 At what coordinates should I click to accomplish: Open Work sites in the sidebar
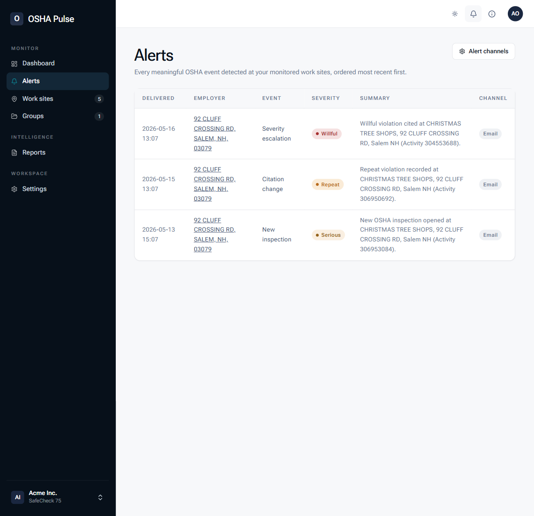click(x=57, y=99)
